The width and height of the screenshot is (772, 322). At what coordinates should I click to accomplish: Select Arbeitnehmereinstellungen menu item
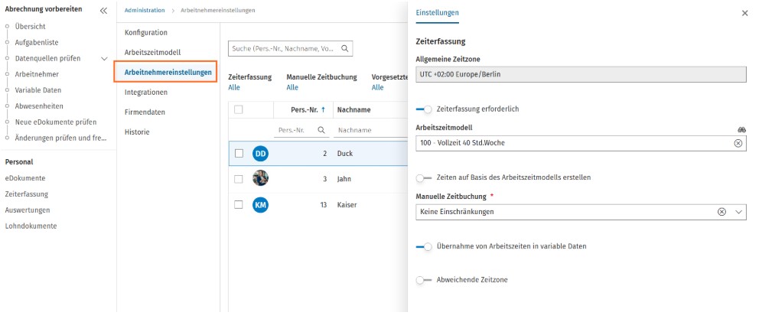[x=168, y=73]
